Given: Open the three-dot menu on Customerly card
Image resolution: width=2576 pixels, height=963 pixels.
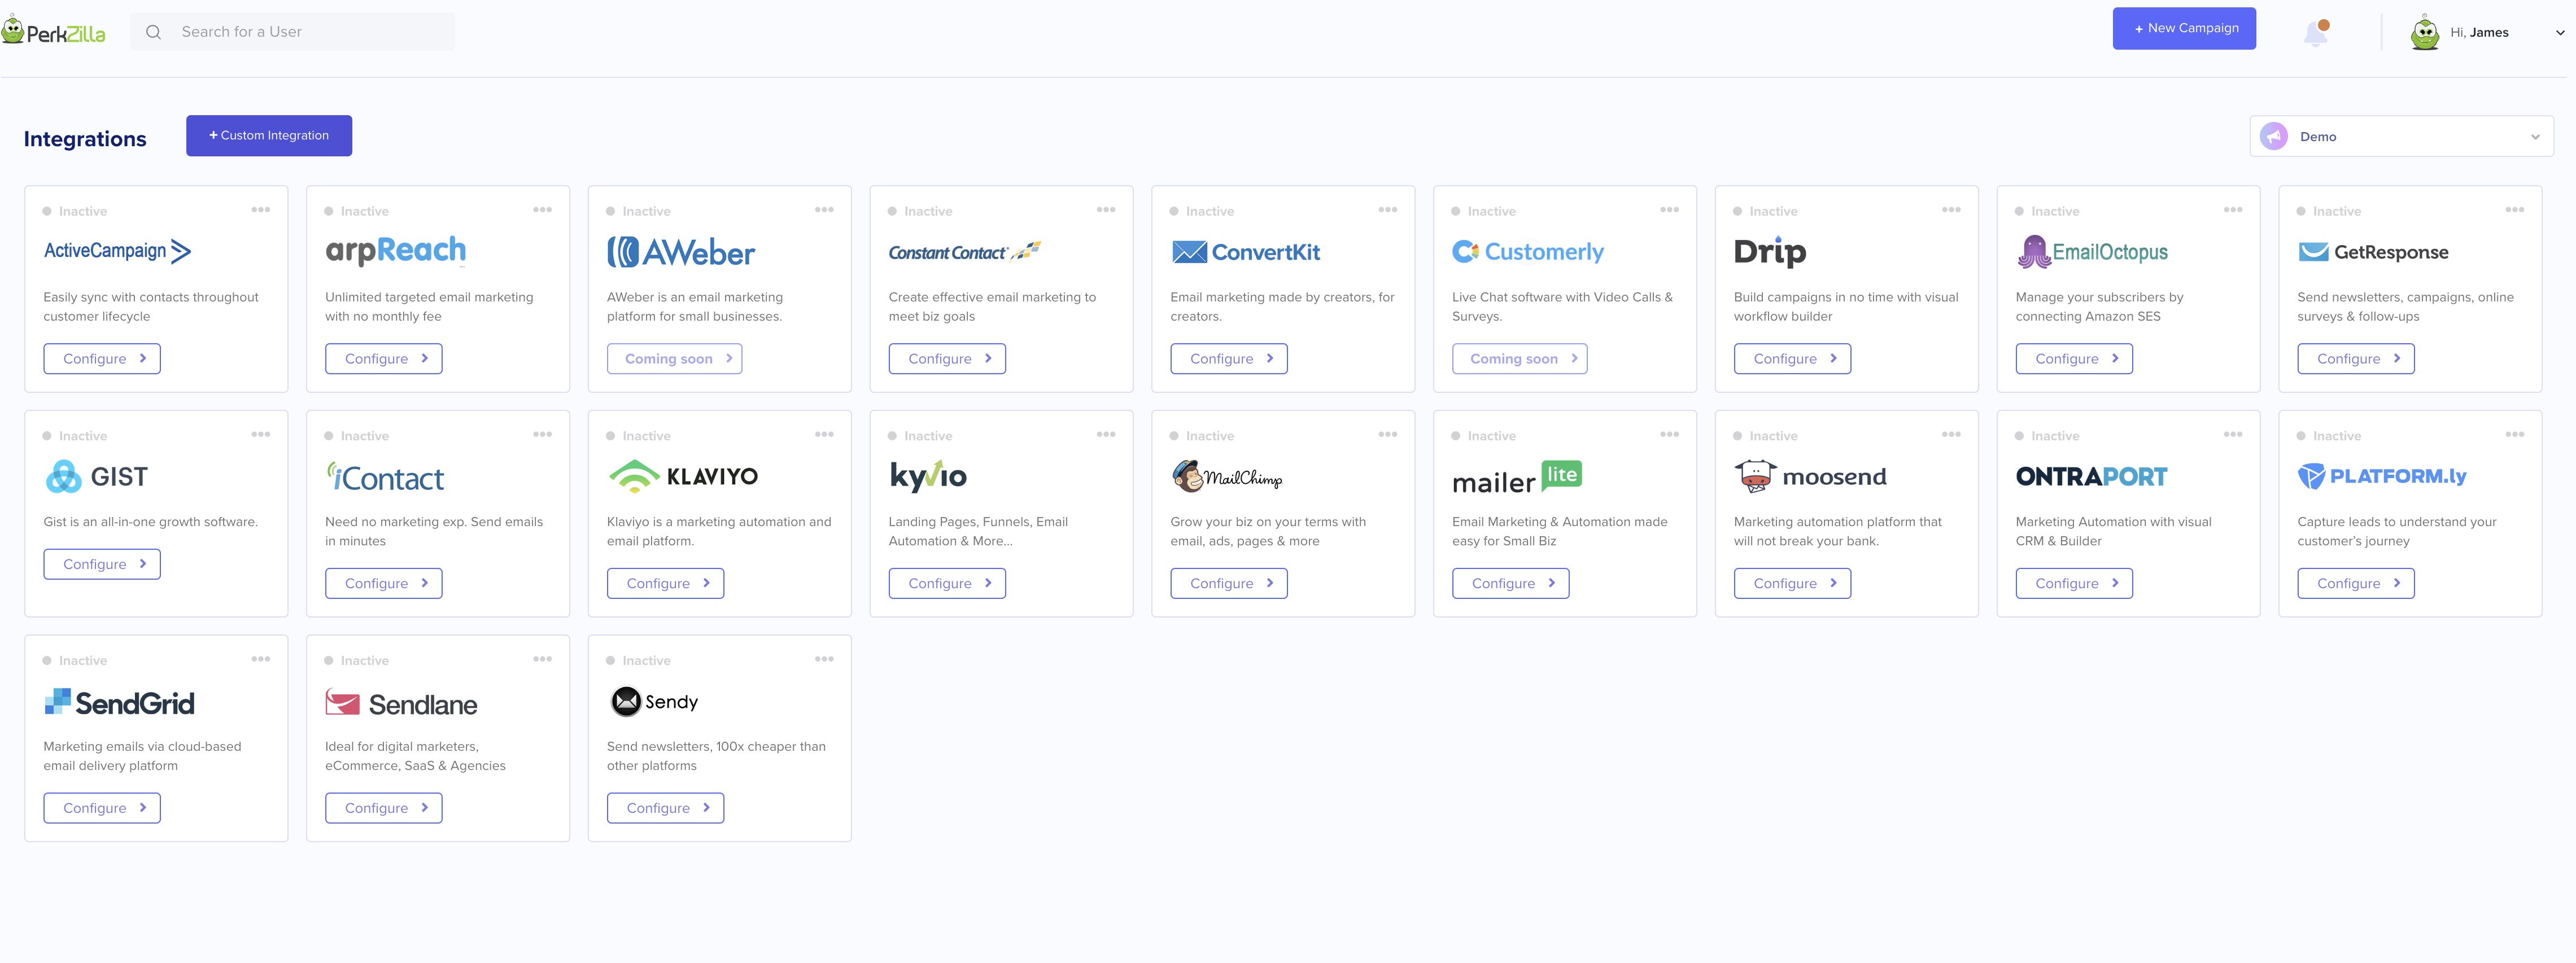Looking at the screenshot, I should (x=1670, y=210).
